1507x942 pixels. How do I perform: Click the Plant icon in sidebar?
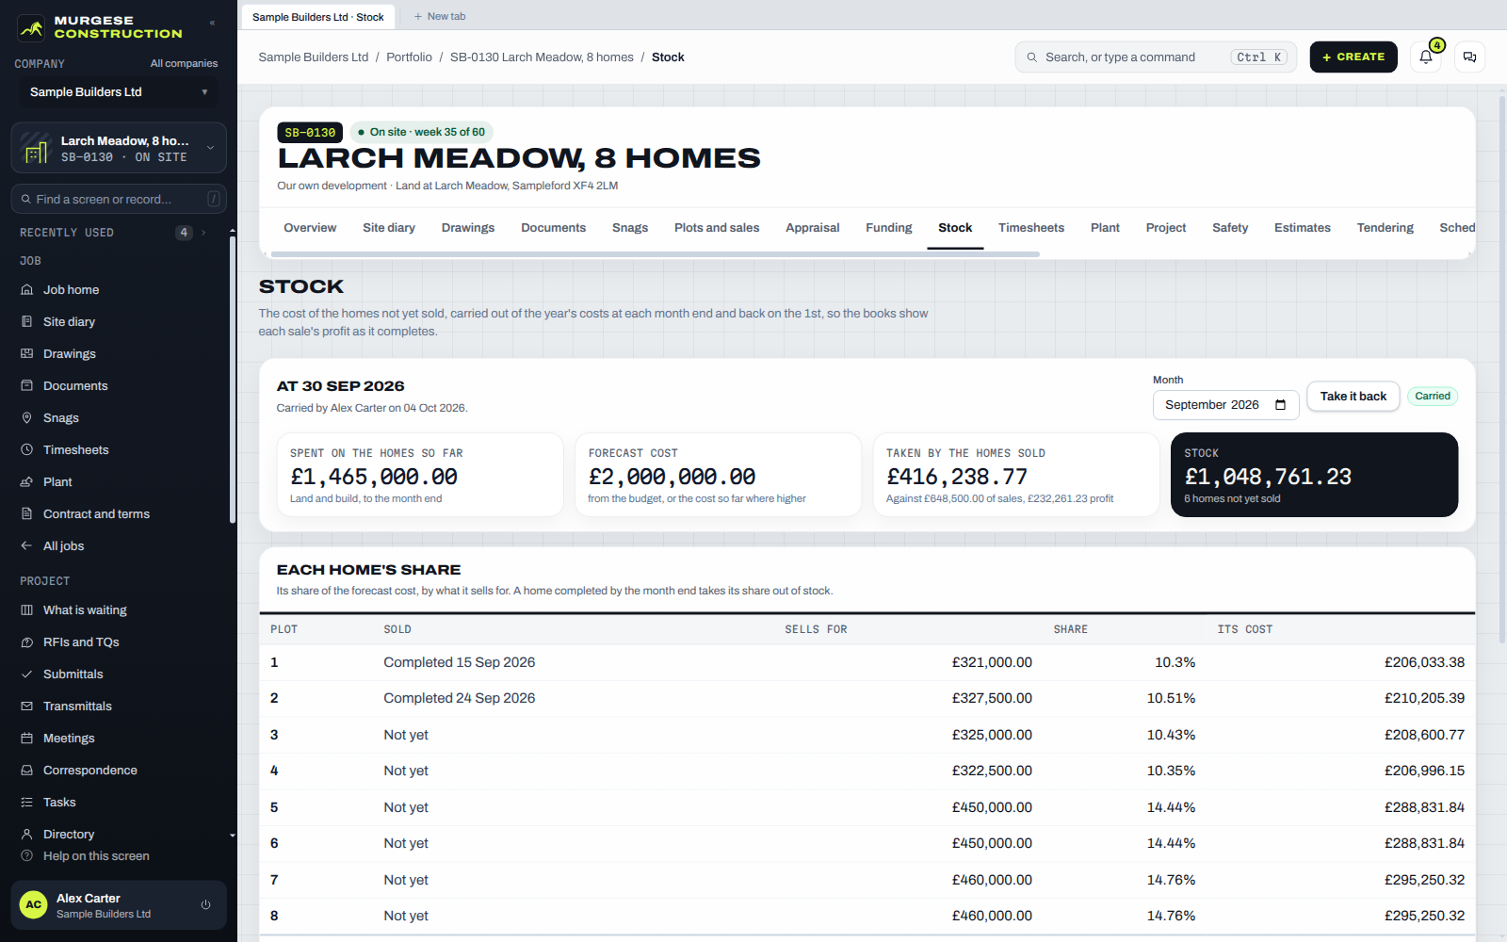tap(27, 482)
